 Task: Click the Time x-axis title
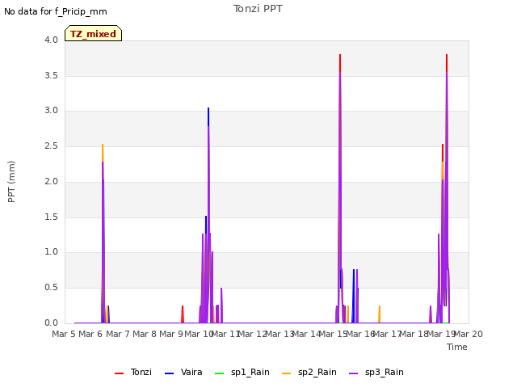[457, 347]
